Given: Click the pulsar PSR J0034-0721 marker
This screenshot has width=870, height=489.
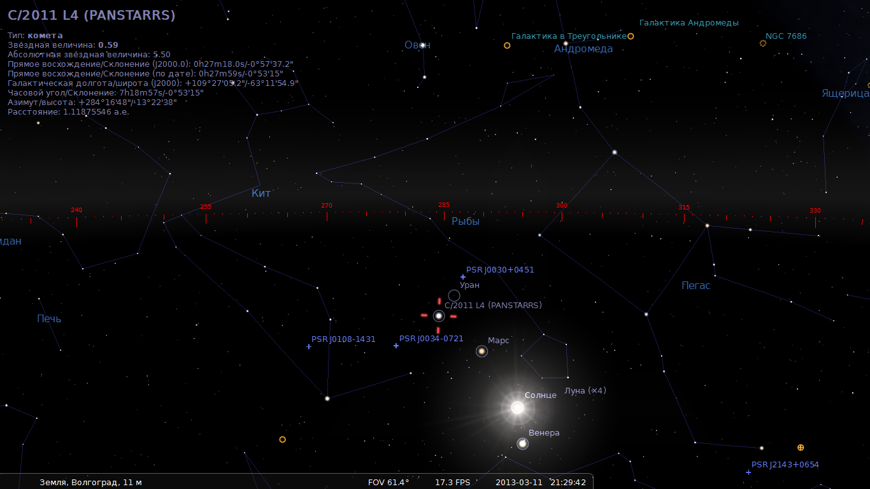Looking at the screenshot, I should point(396,346).
